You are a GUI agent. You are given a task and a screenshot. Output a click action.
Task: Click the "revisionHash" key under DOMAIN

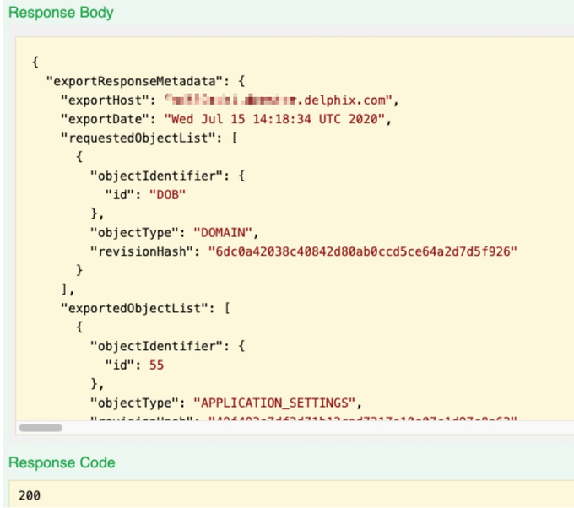click(x=142, y=251)
